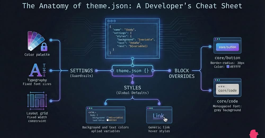Click the #EFEFEF color square
Screen dimensions: 265x138
[228, 67]
